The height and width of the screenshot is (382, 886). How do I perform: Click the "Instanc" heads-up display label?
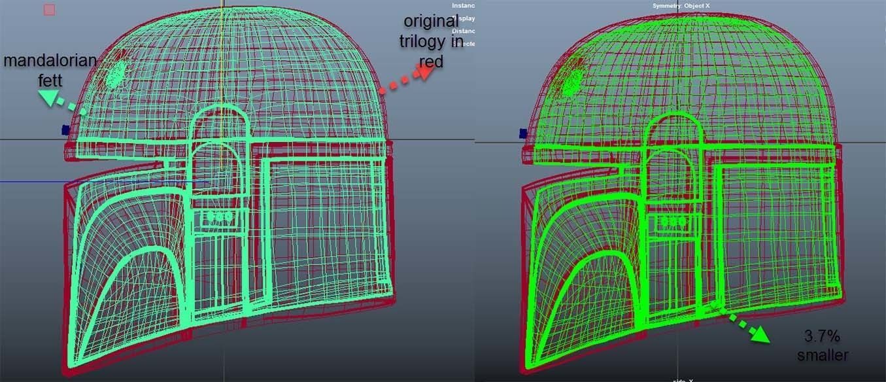tap(464, 5)
